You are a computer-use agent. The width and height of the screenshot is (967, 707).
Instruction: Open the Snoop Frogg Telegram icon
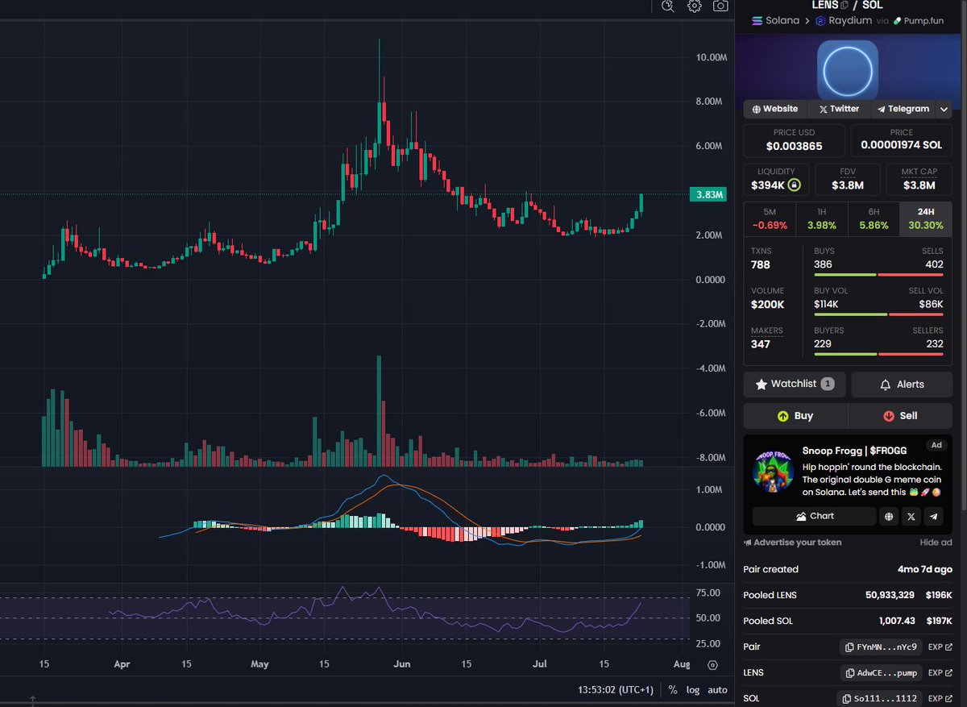click(x=933, y=517)
